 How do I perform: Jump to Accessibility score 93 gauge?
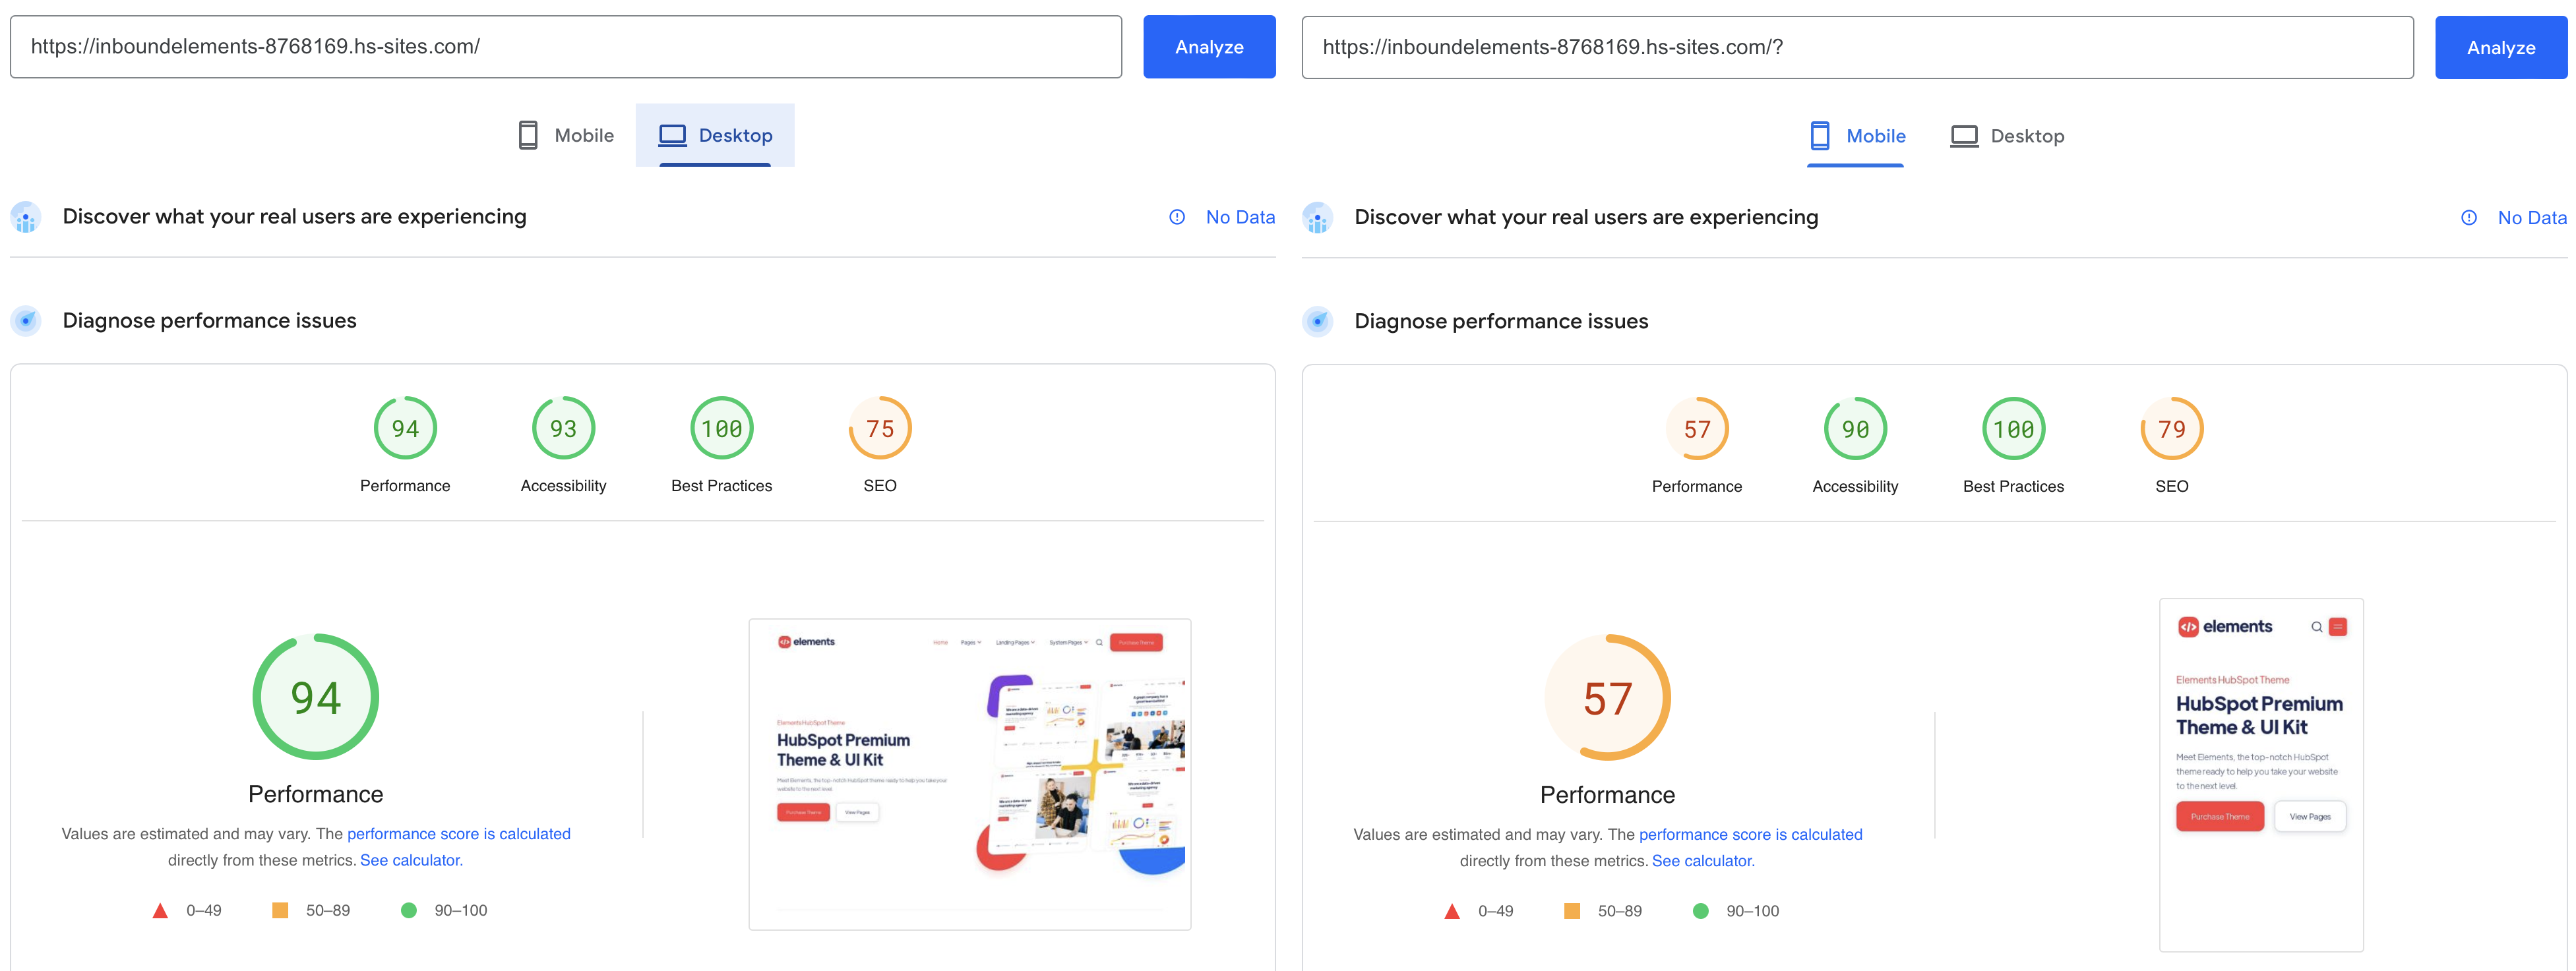pyautogui.click(x=563, y=428)
